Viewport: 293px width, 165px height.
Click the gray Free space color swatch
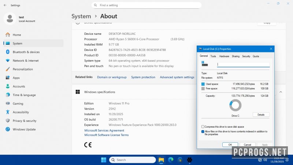203,88
